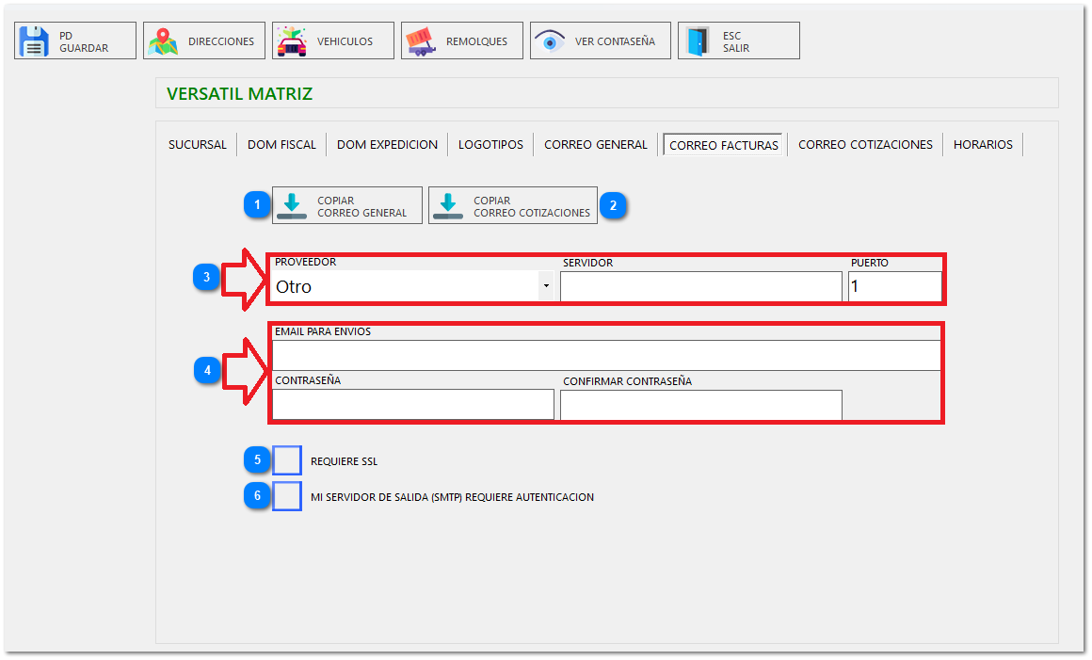Switch to the Correo General tab
1092x660 pixels.
[x=595, y=145]
